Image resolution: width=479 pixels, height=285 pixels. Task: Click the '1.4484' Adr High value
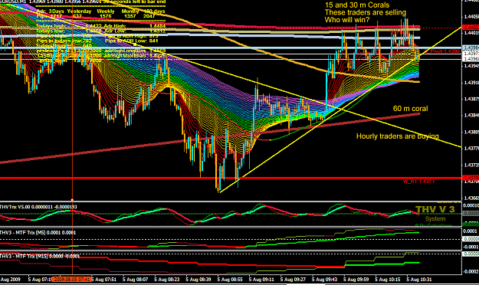coord(158,26)
